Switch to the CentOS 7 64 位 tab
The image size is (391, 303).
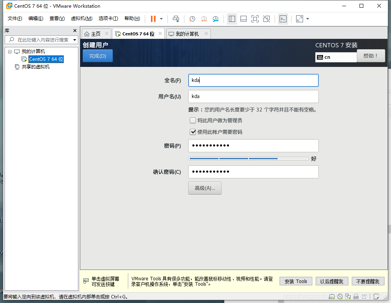(x=138, y=34)
